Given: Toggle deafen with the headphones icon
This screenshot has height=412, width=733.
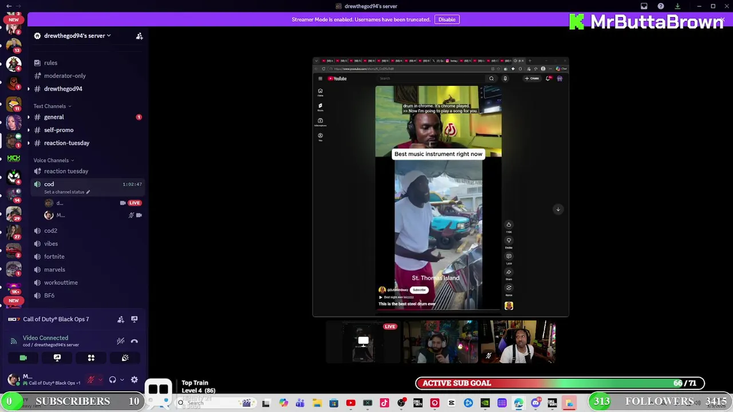Looking at the screenshot, I should (x=112, y=380).
